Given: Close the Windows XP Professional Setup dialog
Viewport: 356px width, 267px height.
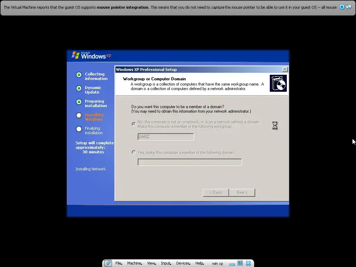Looking at the screenshot, I should pyautogui.click(x=285, y=70).
